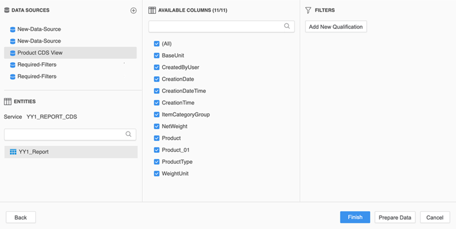Click the last Required-Filters database icon
Image resolution: width=456 pixels, height=229 pixels.
(x=12, y=77)
